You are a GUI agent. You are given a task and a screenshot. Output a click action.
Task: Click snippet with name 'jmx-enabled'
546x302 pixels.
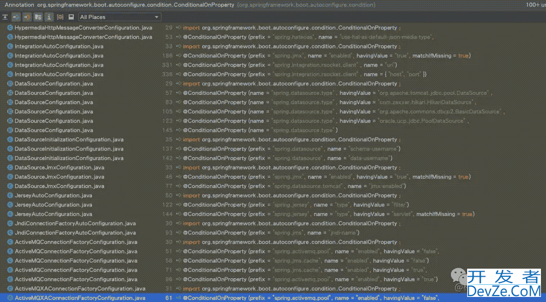(295, 186)
